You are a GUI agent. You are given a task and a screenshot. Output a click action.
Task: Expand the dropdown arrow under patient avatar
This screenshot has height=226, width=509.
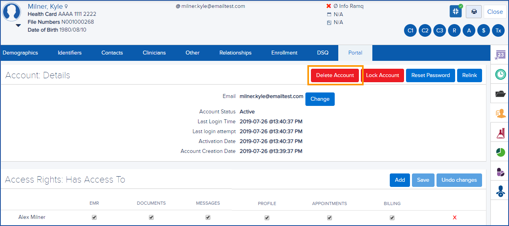tap(18, 26)
